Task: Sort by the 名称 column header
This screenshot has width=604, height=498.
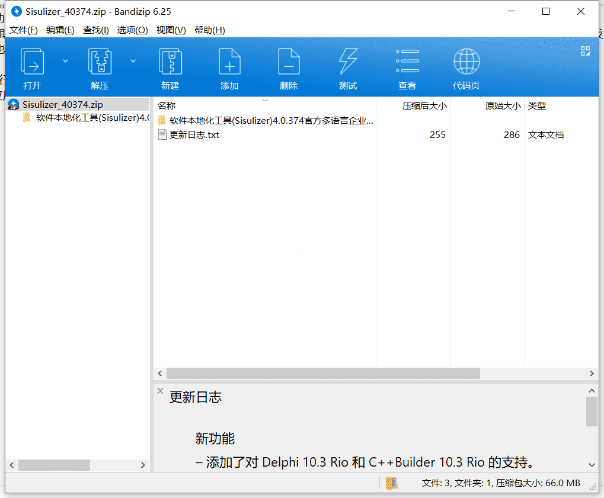Action: coord(167,105)
